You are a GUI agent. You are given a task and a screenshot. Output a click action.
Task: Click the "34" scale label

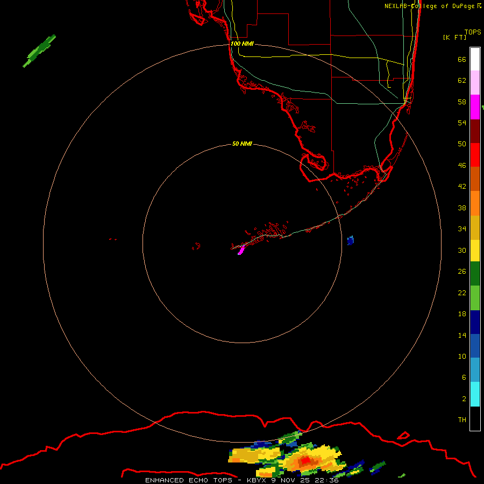[462, 229]
